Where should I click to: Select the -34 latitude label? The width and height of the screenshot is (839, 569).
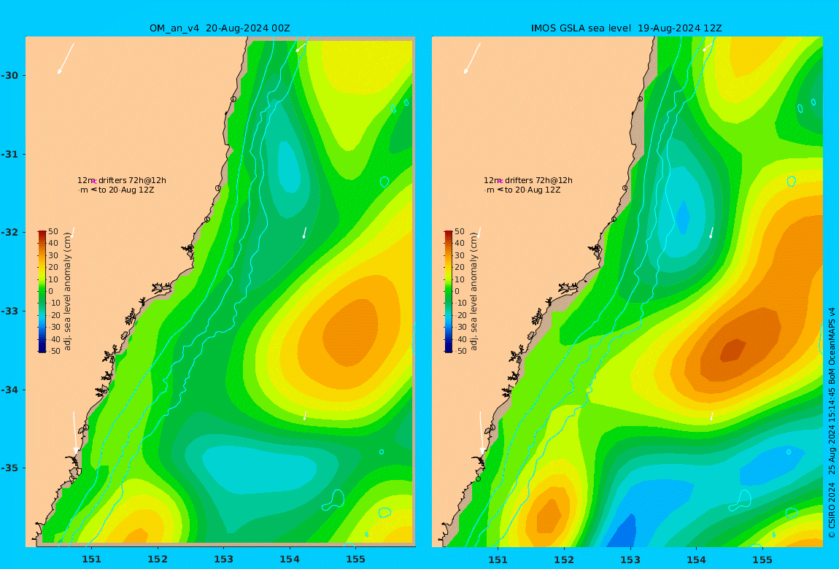(9, 390)
